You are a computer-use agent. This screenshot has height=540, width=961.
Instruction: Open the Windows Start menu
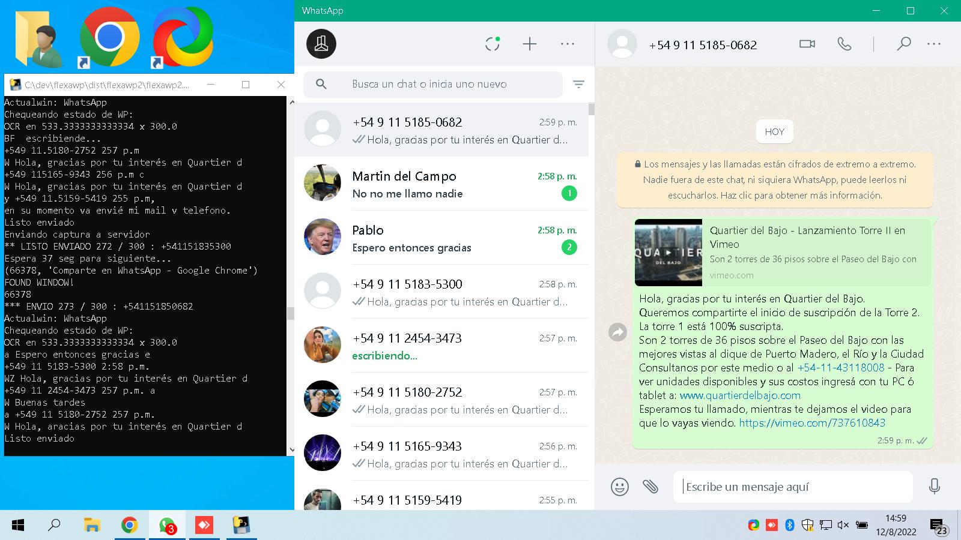tap(18, 526)
